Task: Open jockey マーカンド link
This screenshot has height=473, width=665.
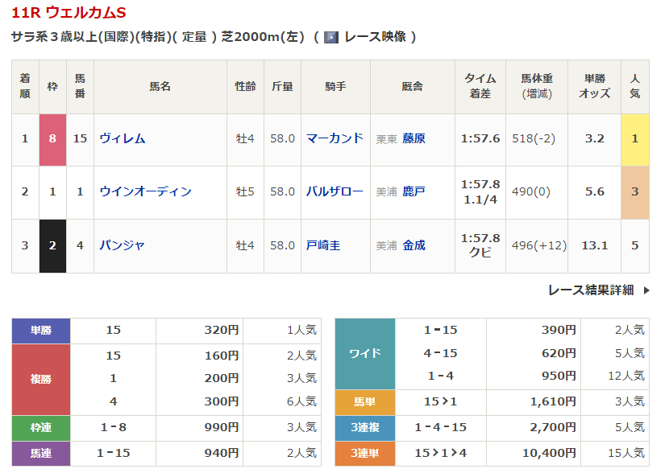Action: coord(335,138)
